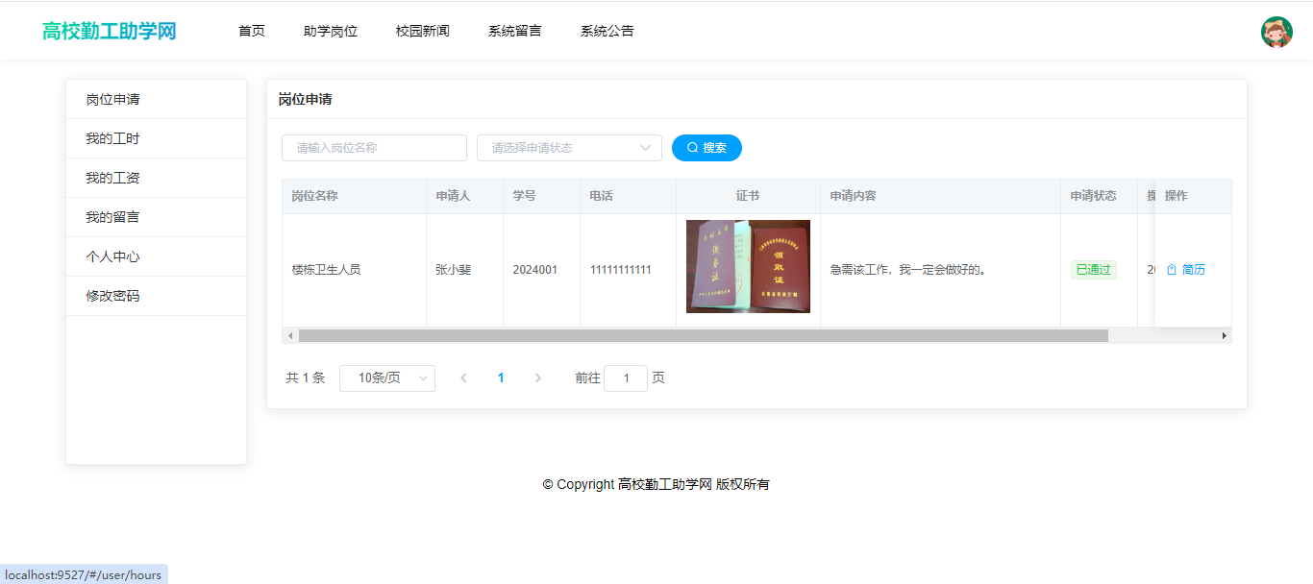Open the user avatar in top right
This screenshot has width=1313, height=584.
1276,32
